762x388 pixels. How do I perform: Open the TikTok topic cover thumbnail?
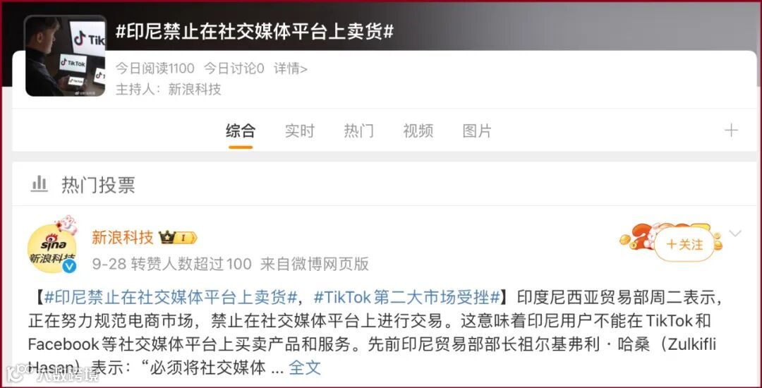pyautogui.click(x=65, y=56)
